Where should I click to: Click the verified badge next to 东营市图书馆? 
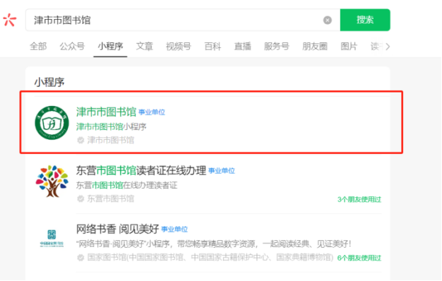pos(80,198)
